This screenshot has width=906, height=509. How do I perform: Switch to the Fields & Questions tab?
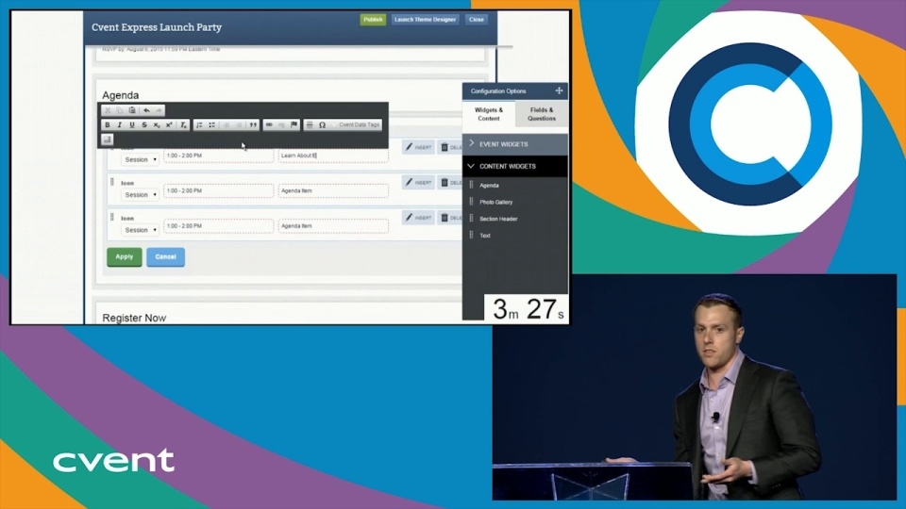pyautogui.click(x=542, y=114)
